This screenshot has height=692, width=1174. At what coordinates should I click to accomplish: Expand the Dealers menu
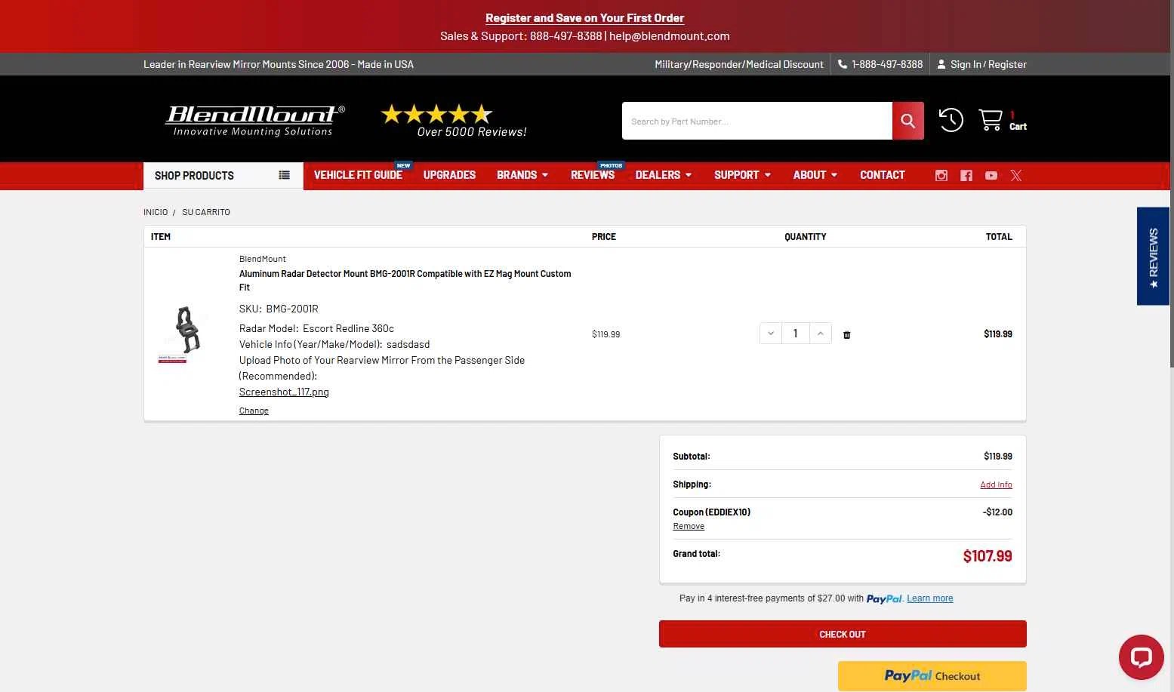[664, 175]
